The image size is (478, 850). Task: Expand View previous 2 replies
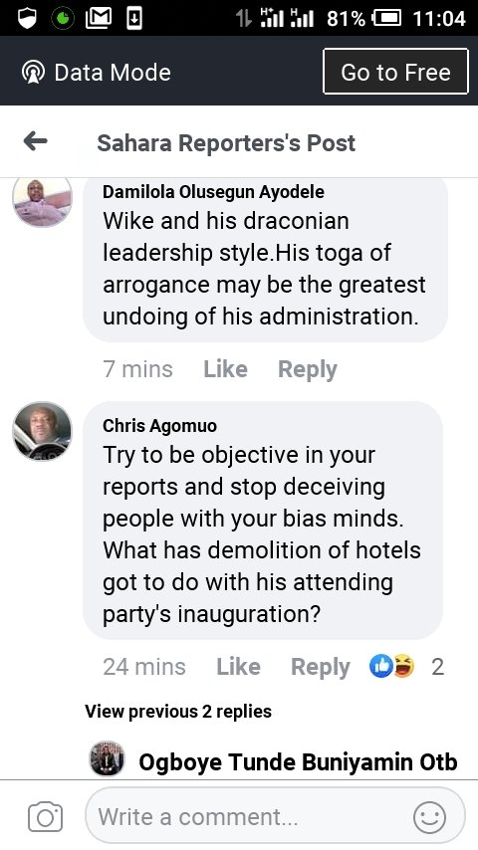tap(178, 712)
